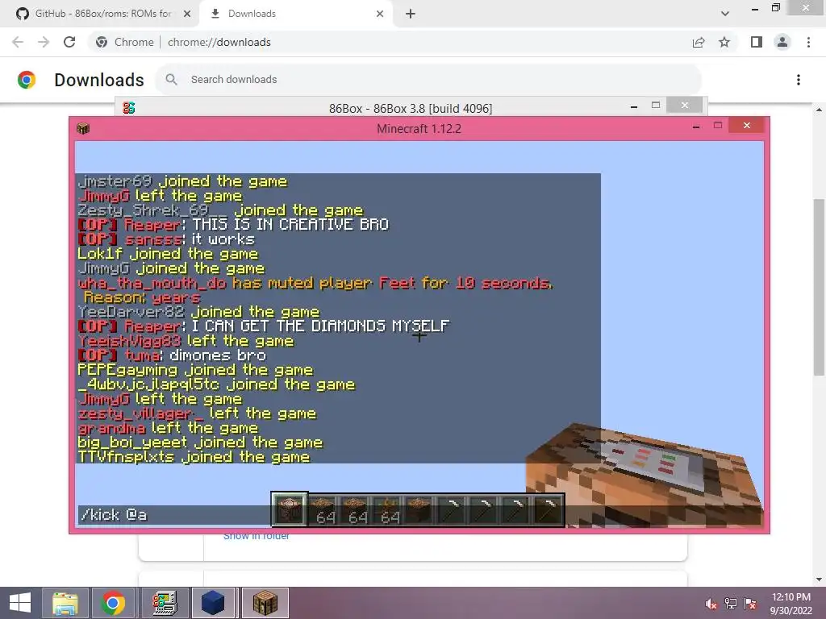Toggle the Chrome side panel
This screenshot has width=826, height=619.
pyautogui.click(x=757, y=42)
